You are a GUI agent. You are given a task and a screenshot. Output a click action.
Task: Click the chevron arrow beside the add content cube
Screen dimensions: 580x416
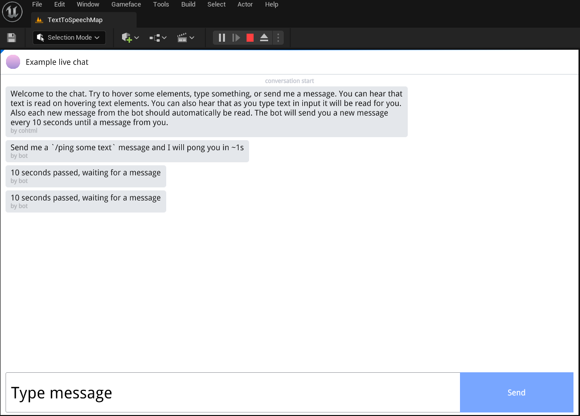click(137, 38)
